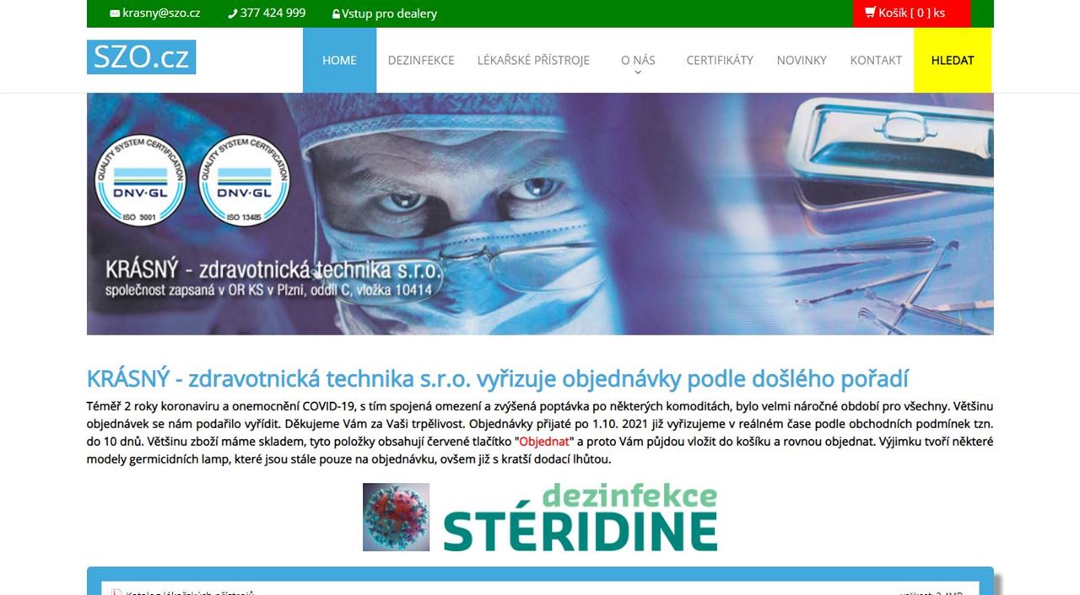Expand the O NÁS dropdown chevron
This screenshot has height=595, width=1080.
[638, 72]
